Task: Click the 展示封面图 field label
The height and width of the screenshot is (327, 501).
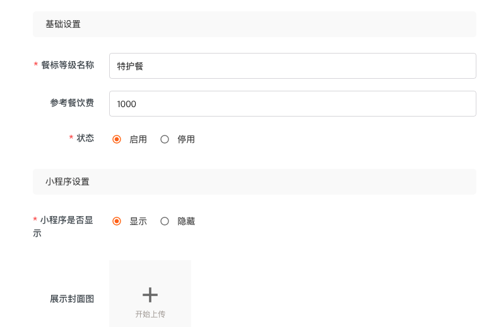Action: coord(72,299)
